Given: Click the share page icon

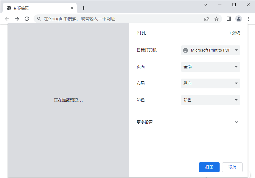Looking at the screenshot, I should [207, 19].
